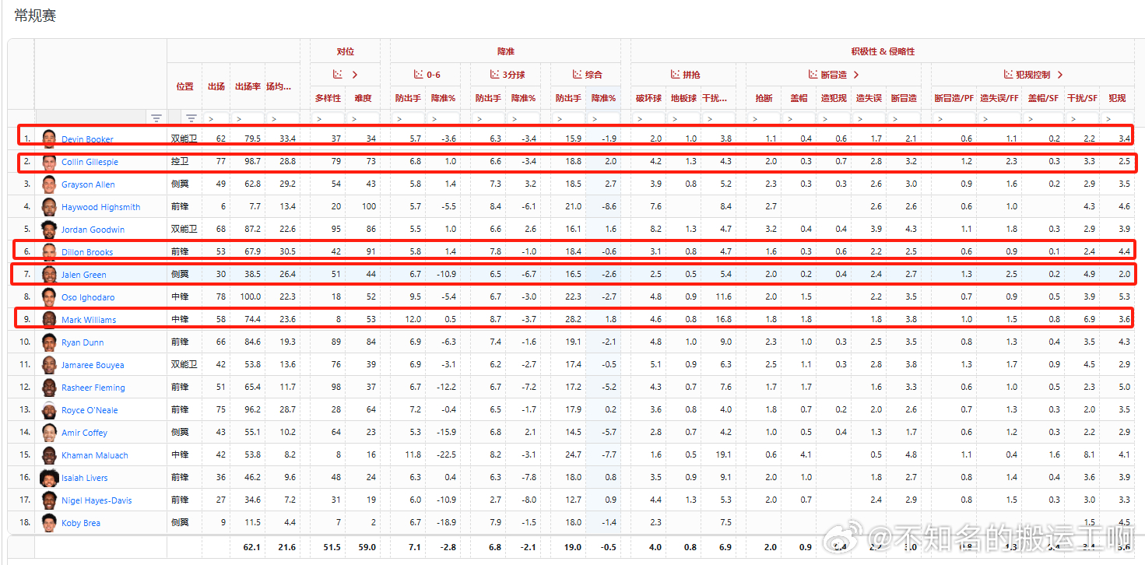
Task: Sort by the 出场 column header
Action: (x=216, y=86)
